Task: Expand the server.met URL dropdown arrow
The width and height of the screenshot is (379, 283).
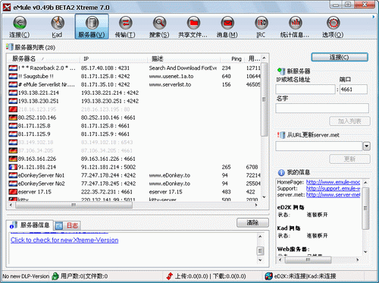Action: click(367, 146)
